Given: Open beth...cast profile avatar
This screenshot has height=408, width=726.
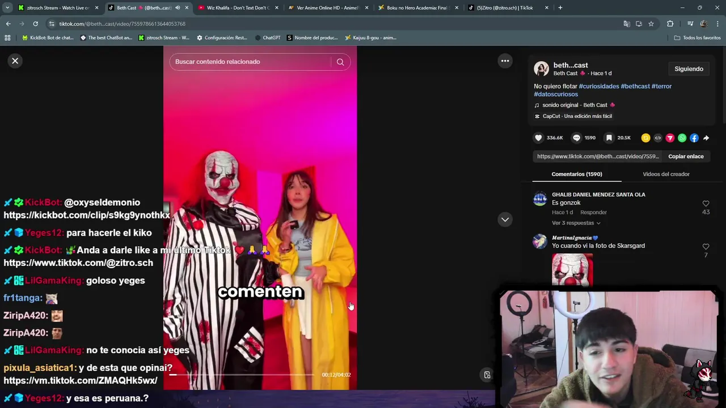Looking at the screenshot, I should pos(541,69).
